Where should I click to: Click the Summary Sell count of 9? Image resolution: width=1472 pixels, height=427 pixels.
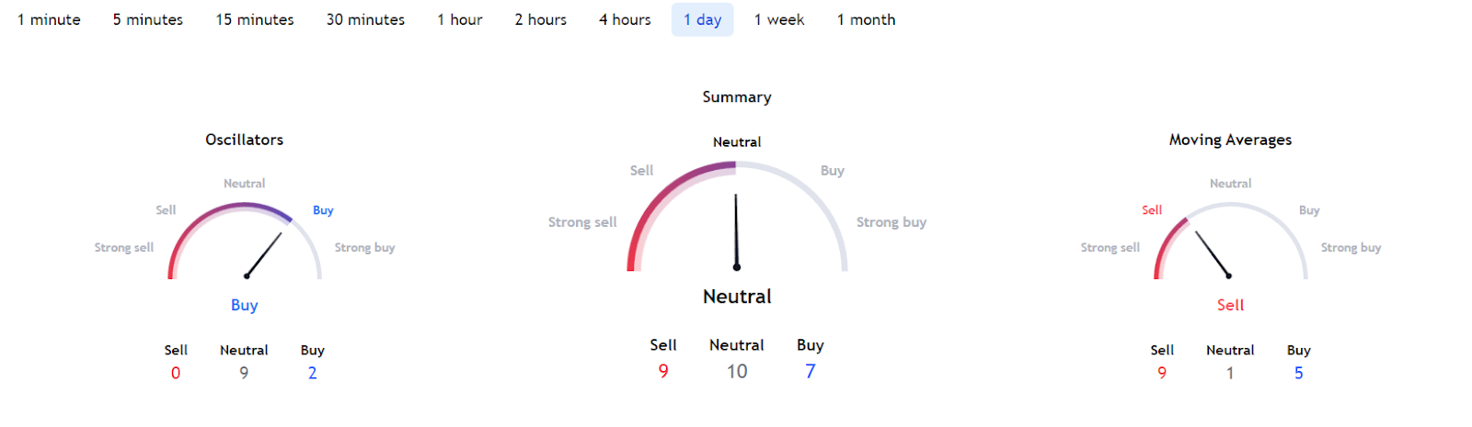click(x=663, y=371)
